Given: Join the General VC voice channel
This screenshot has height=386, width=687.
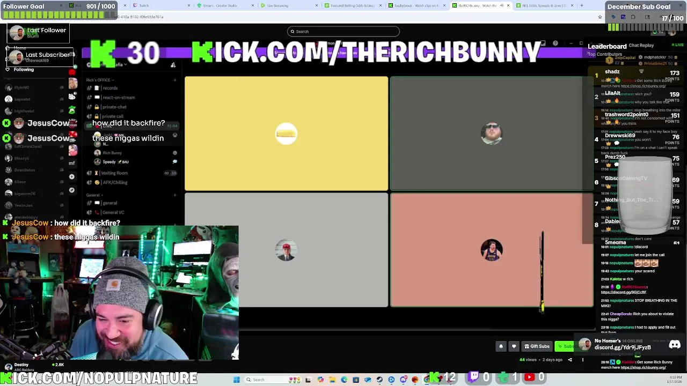Looking at the screenshot, I should 113,213.
